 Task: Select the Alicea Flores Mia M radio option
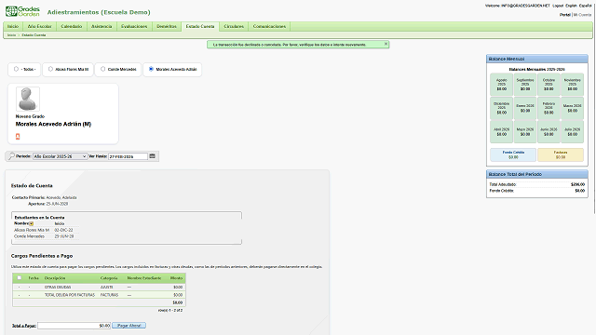[50, 69]
